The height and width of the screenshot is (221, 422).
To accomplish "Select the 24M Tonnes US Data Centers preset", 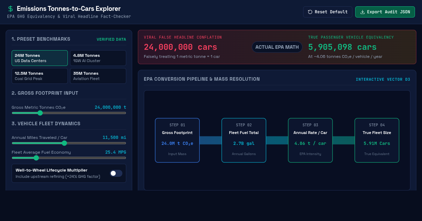I will tap(40, 58).
